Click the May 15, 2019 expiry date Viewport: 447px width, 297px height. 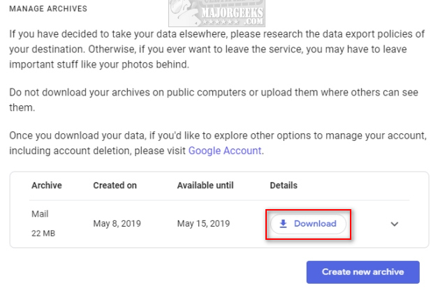coord(203,224)
